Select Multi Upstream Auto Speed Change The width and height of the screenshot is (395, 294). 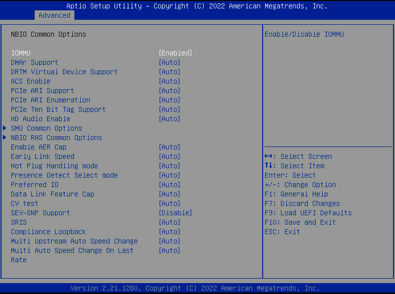74,241
